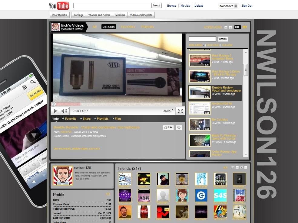Select the Favorites tab
This screenshot has height=223, width=298.
pos(128,27)
